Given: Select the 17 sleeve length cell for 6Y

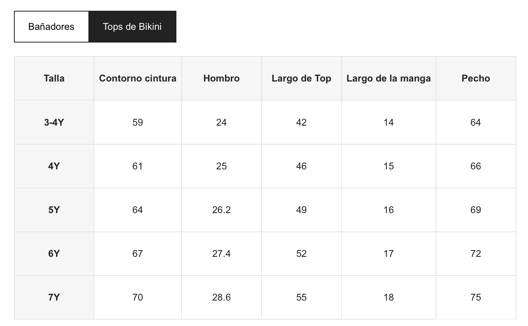Looking at the screenshot, I should pyautogui.click(x=389, y=254).
